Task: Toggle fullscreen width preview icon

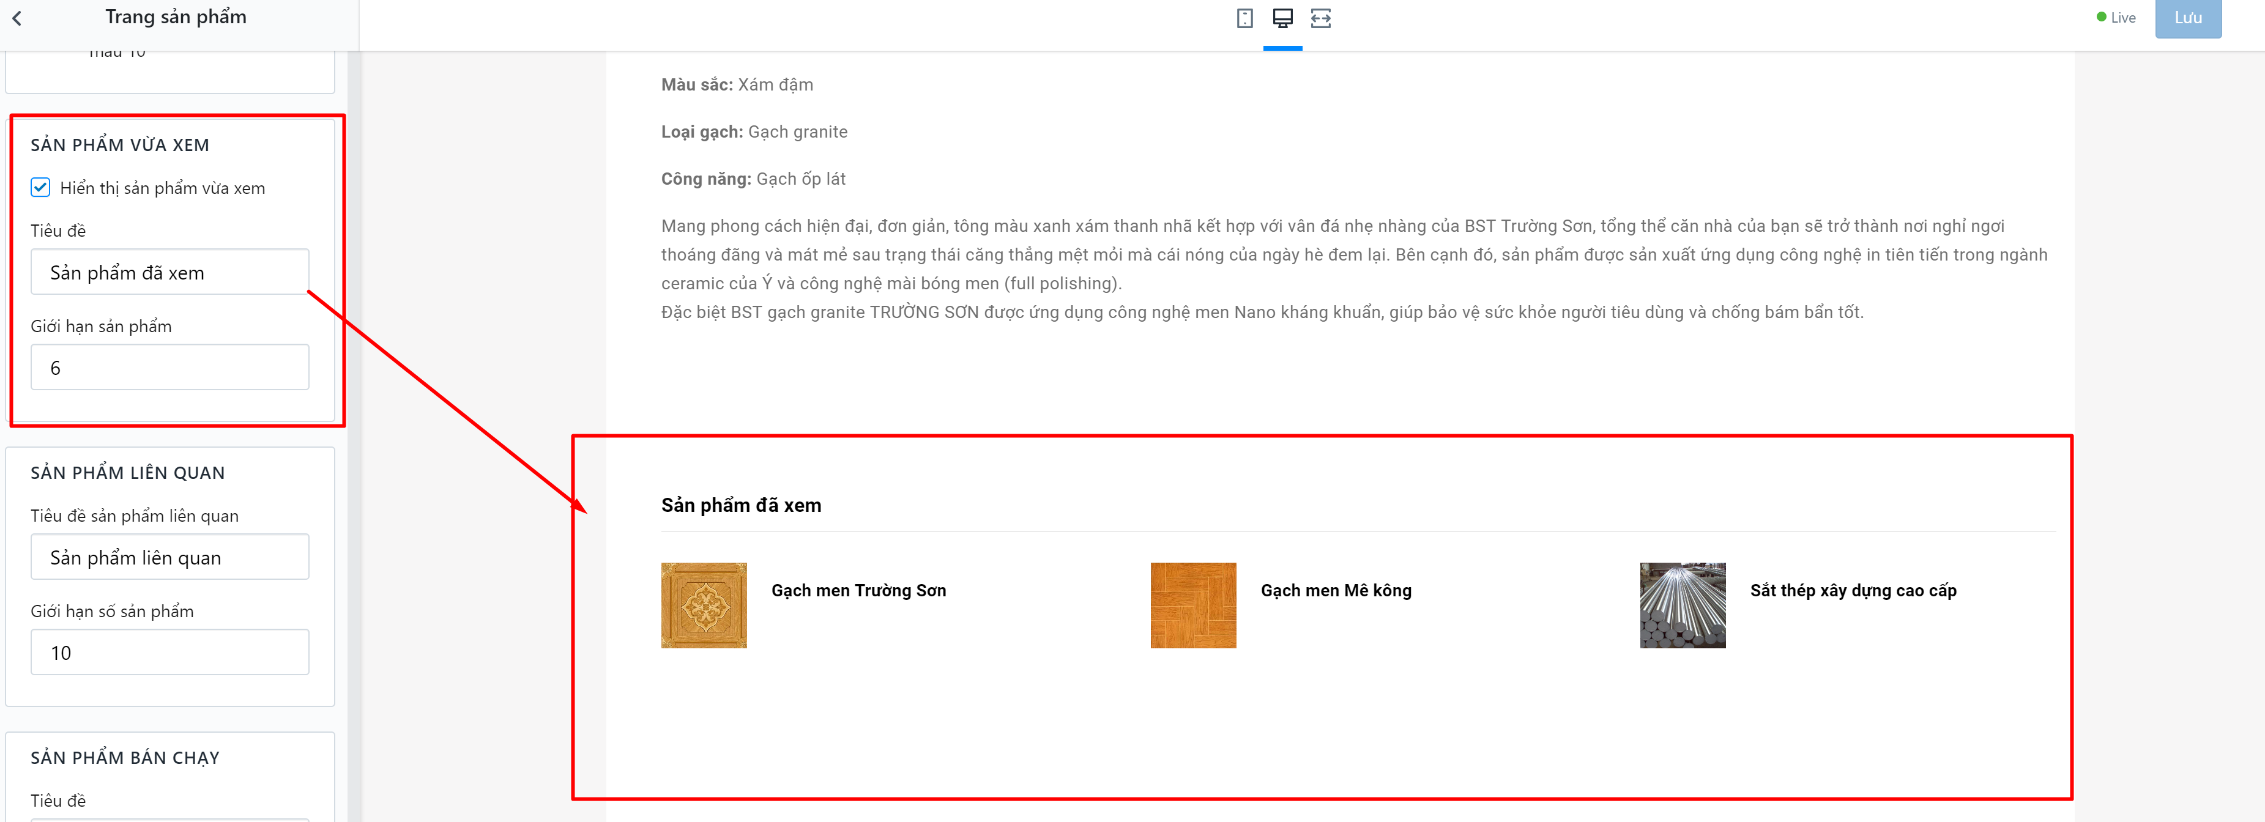Action: click(1320, 18)
